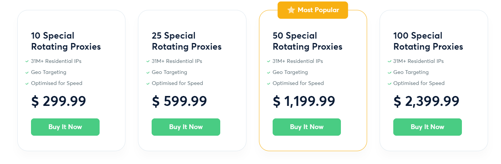Click the 10 Special Rotating Proxies heading
The image size is (501, 164).
coord(66,41)
